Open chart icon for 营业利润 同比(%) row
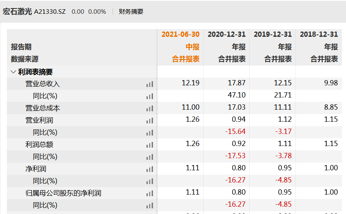Viewport: 346px width, 214px height. point(150,133)
